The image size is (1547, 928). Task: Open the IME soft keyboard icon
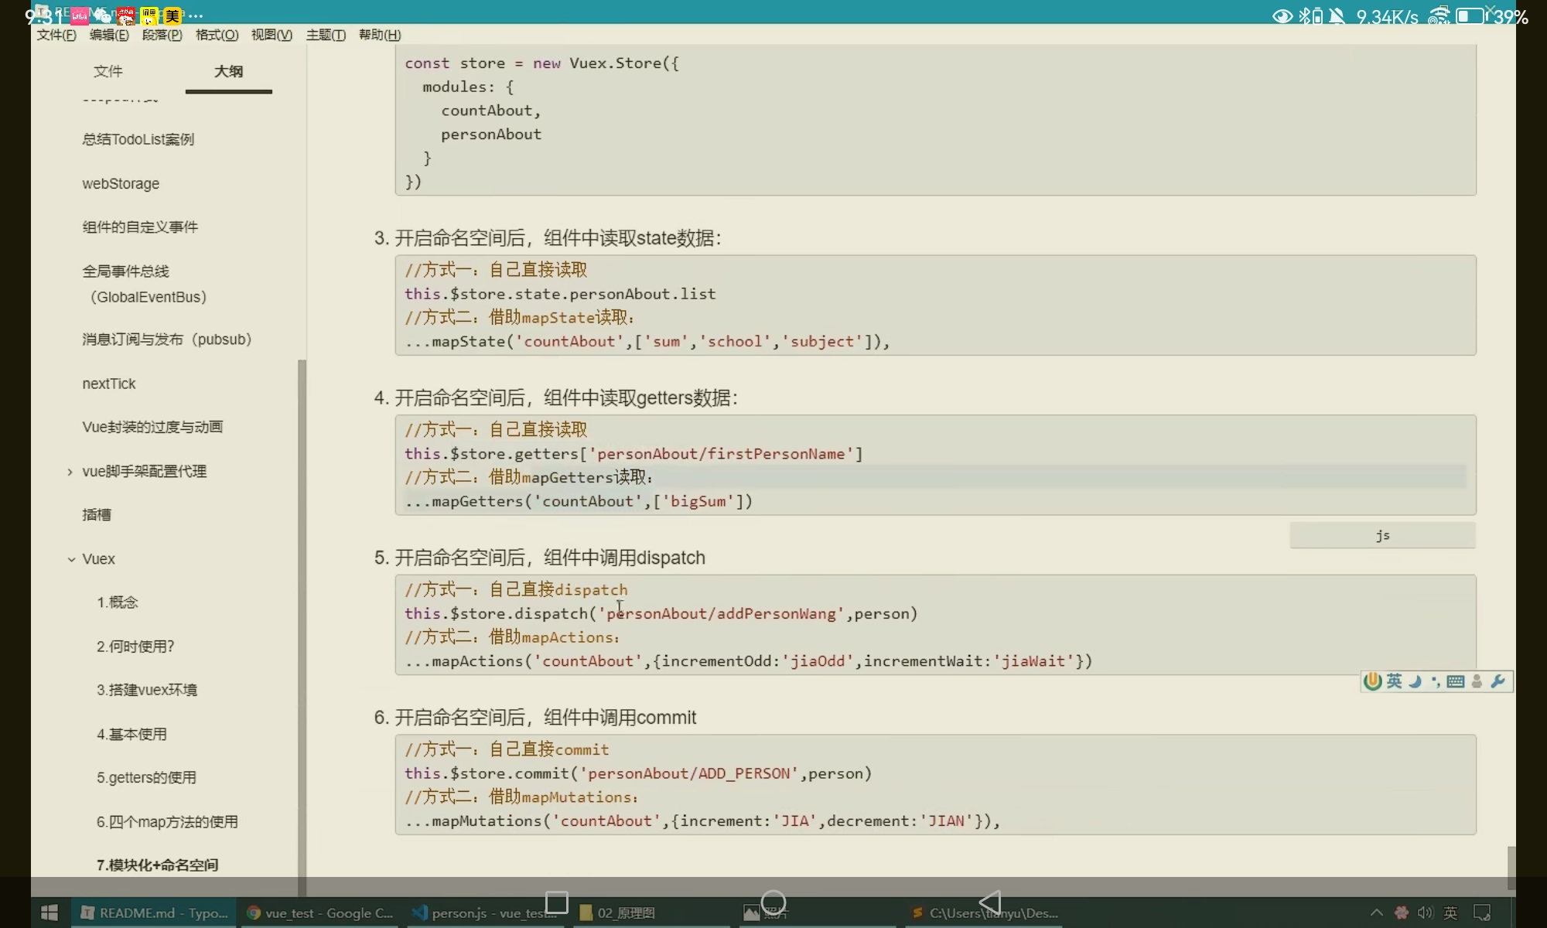[x=1455, y=681]
